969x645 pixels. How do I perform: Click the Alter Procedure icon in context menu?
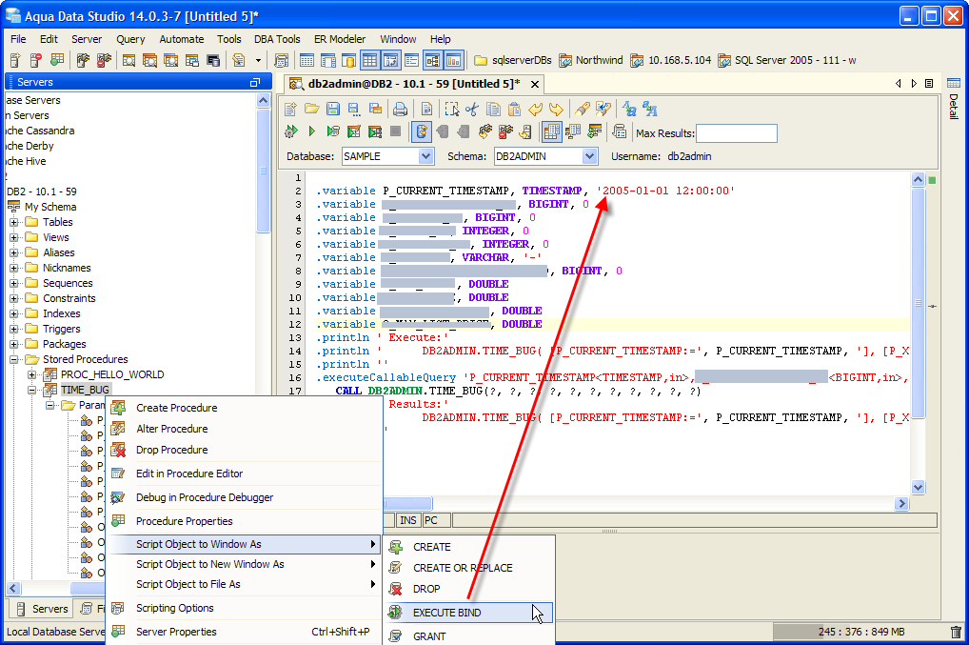[x=118, y=429]
